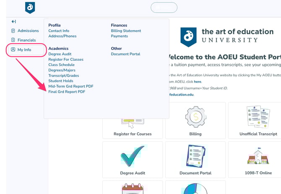Click the Other section heading

(116, 49)
